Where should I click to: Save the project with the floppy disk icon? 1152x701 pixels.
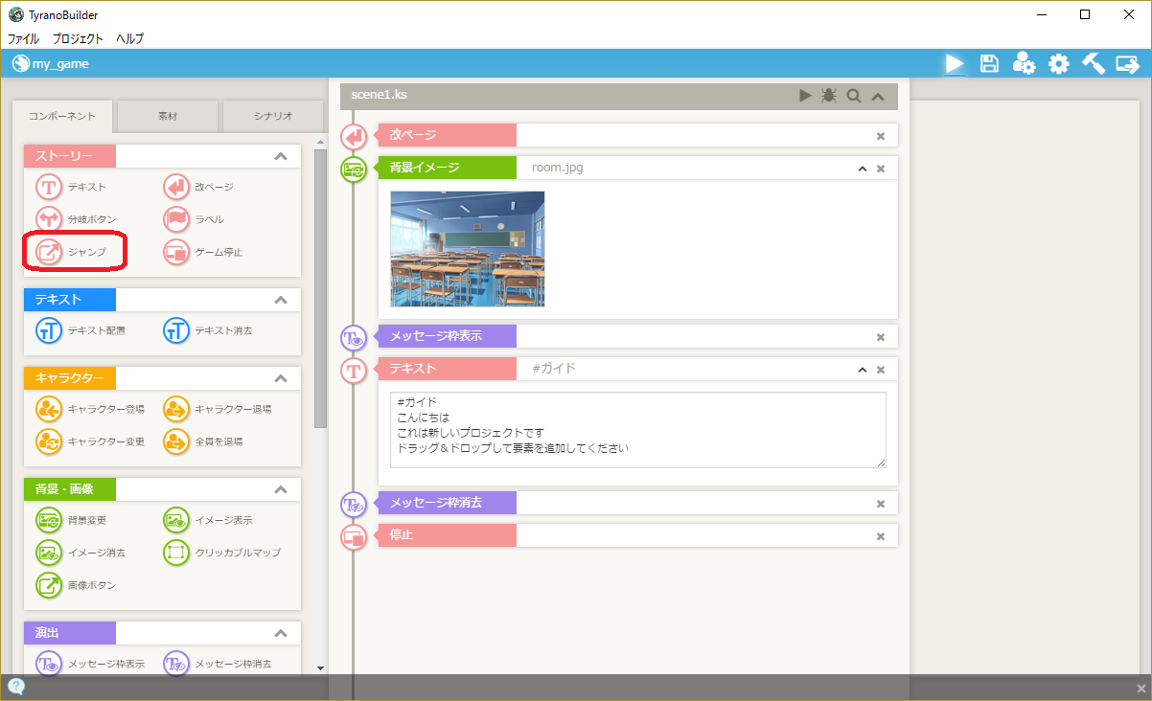pyautogui.click(x=989, y=64)
